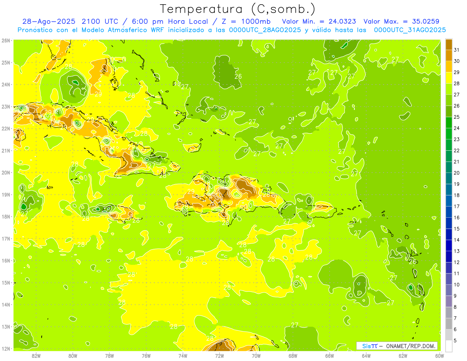The height and width of the screenshot is (361, 467).
Task: Click the 25N latitude axis label
Action: [x=6, y=62]
